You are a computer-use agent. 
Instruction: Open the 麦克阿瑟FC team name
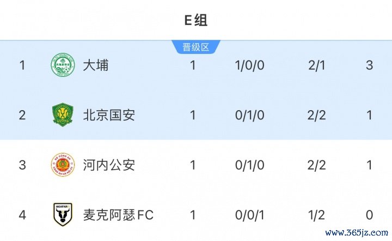tap(118, 215)
